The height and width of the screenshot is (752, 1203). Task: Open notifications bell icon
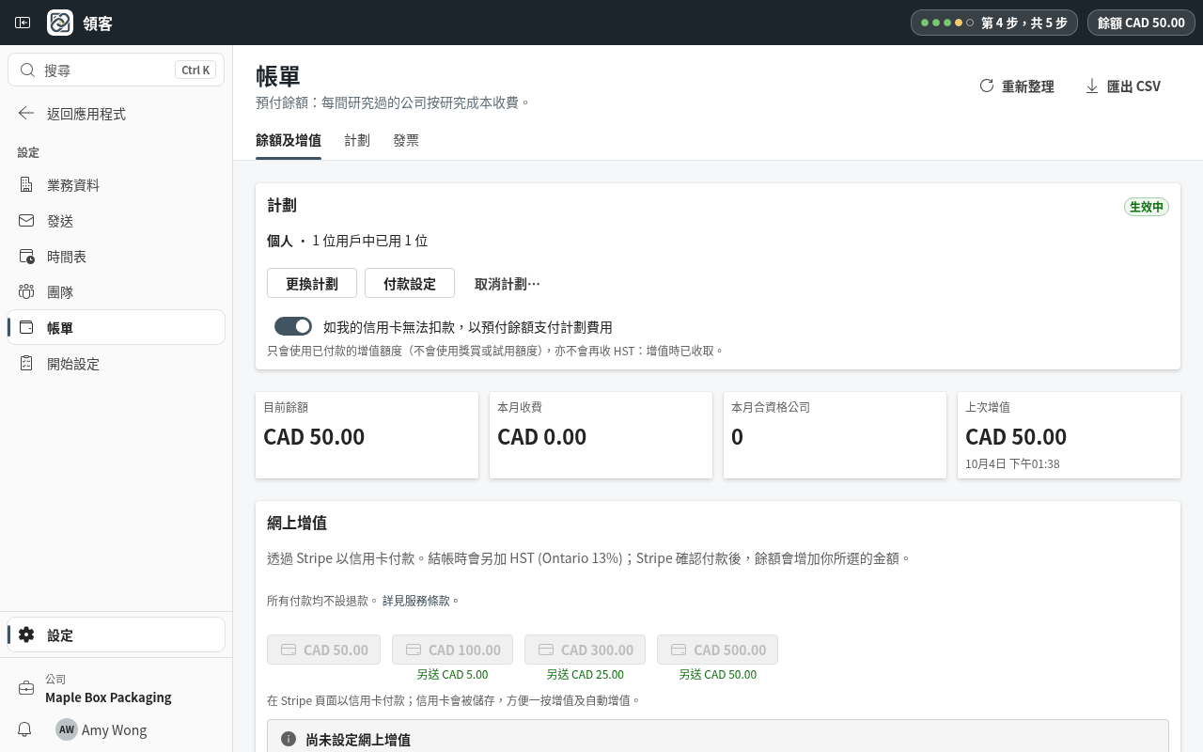(25, 729)
